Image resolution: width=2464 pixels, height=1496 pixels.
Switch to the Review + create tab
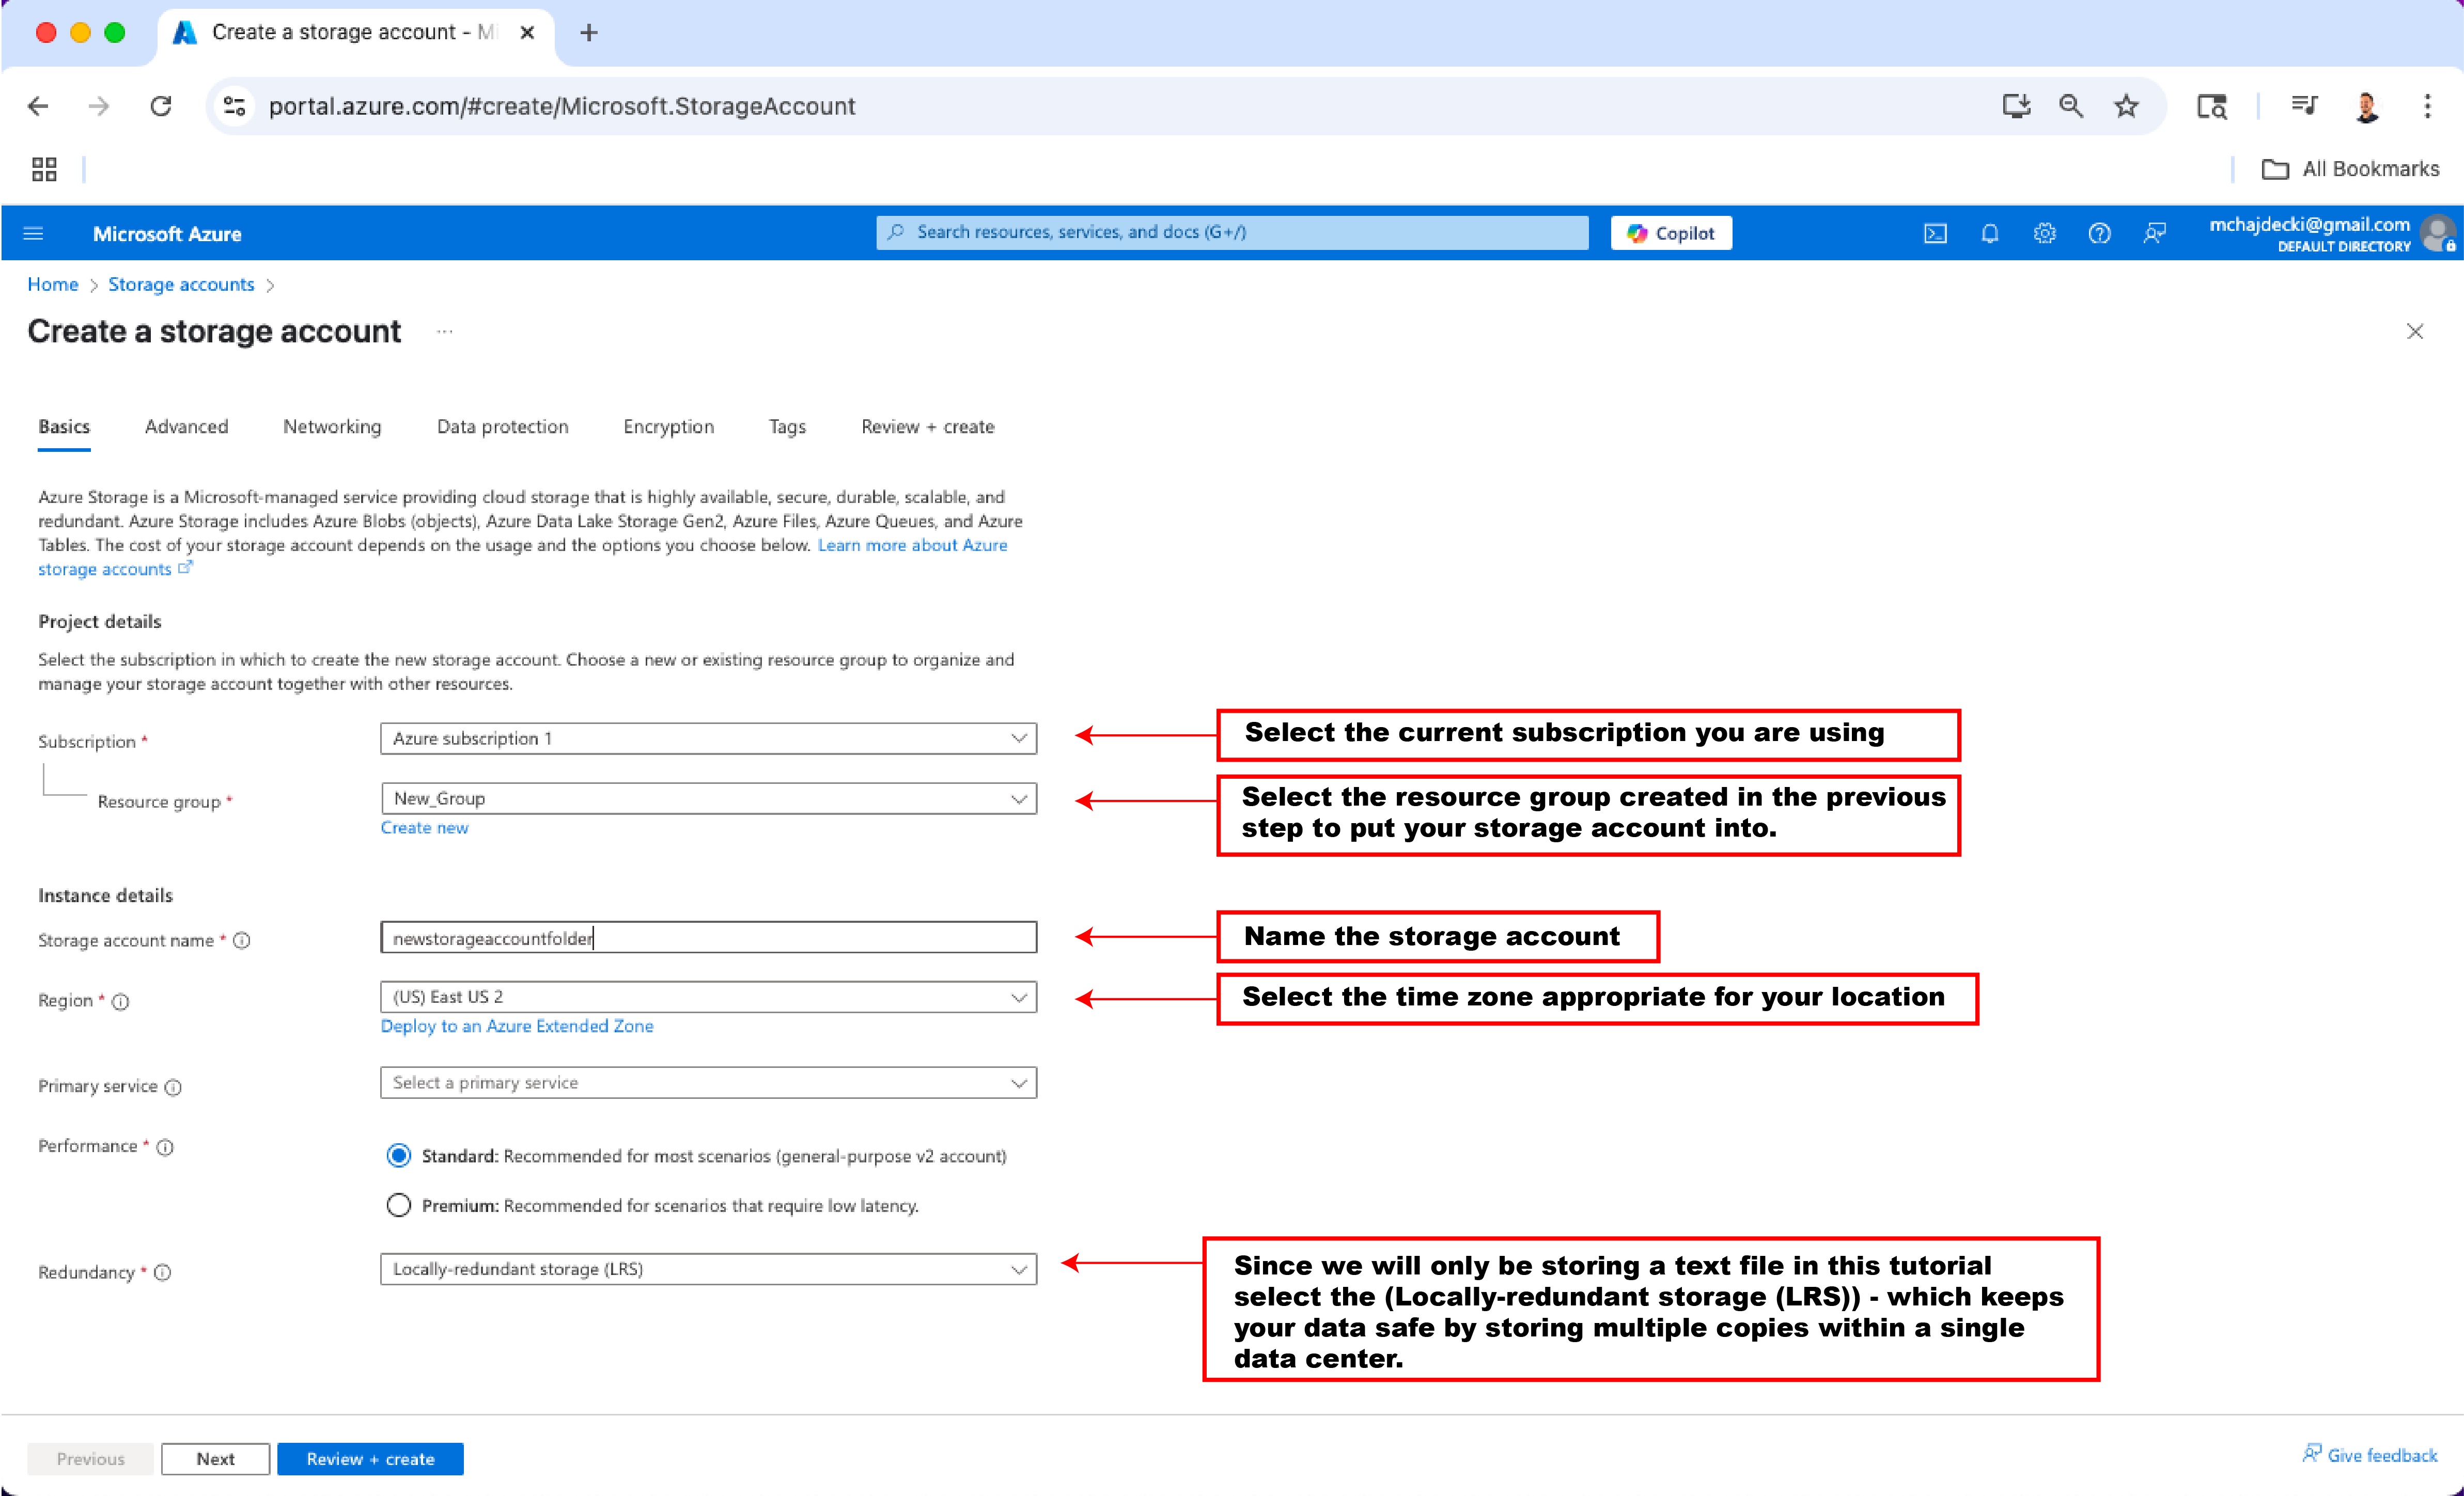927,427
